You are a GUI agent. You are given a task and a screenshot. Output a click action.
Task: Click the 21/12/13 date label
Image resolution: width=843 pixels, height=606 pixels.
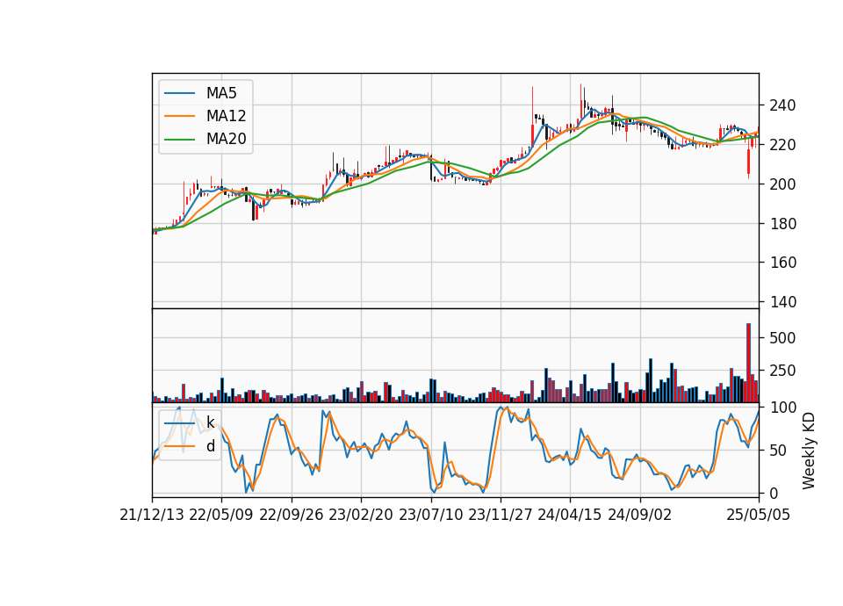(152, 515)
